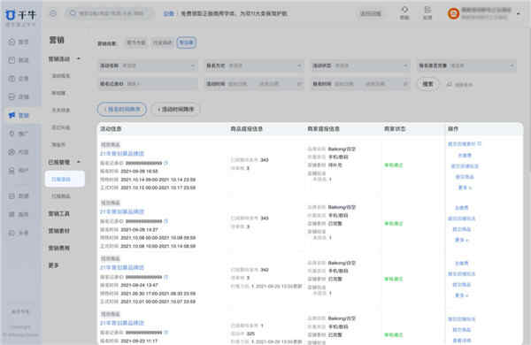Open 推广 icon in left sidebar
The height and width of the screenshot is (345, 531).
tap(12, 134)
